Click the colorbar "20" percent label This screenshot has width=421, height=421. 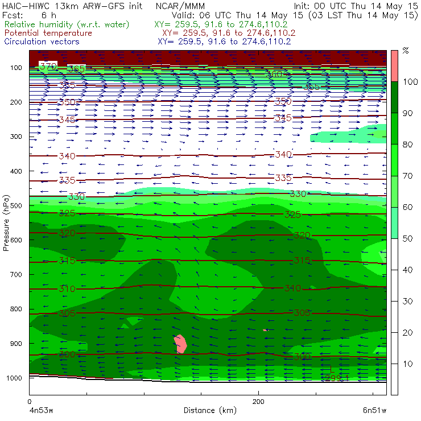click(x=407, y=332)
